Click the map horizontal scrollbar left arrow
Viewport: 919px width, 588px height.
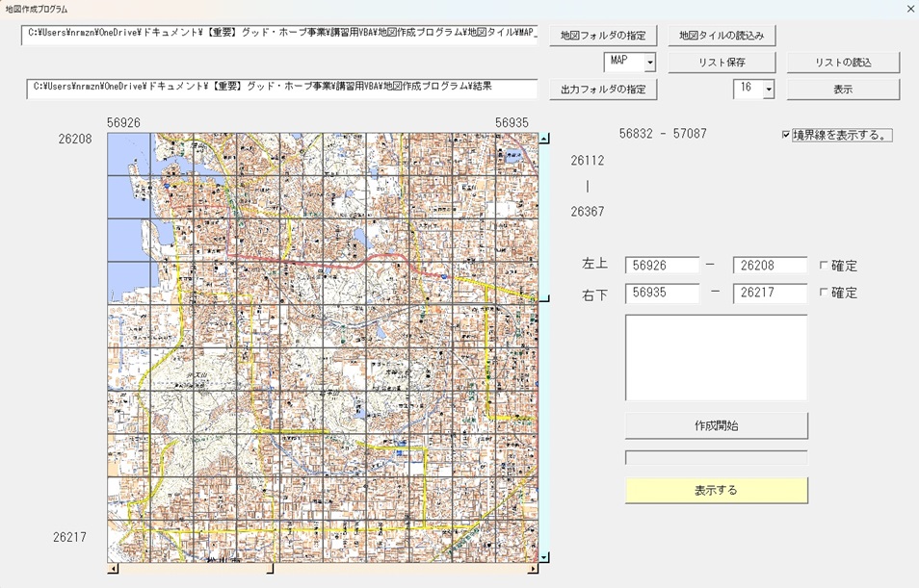click(113, 569)
